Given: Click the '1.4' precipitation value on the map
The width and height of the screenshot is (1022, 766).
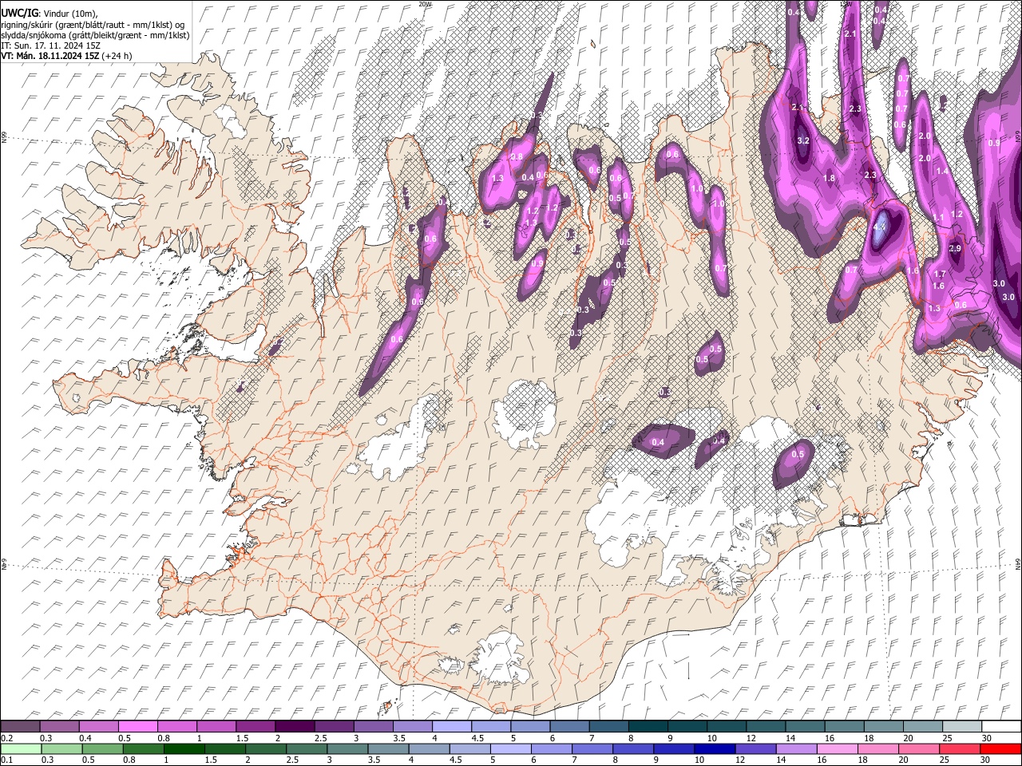Looking at the screenshot, I should click(942, 171).
